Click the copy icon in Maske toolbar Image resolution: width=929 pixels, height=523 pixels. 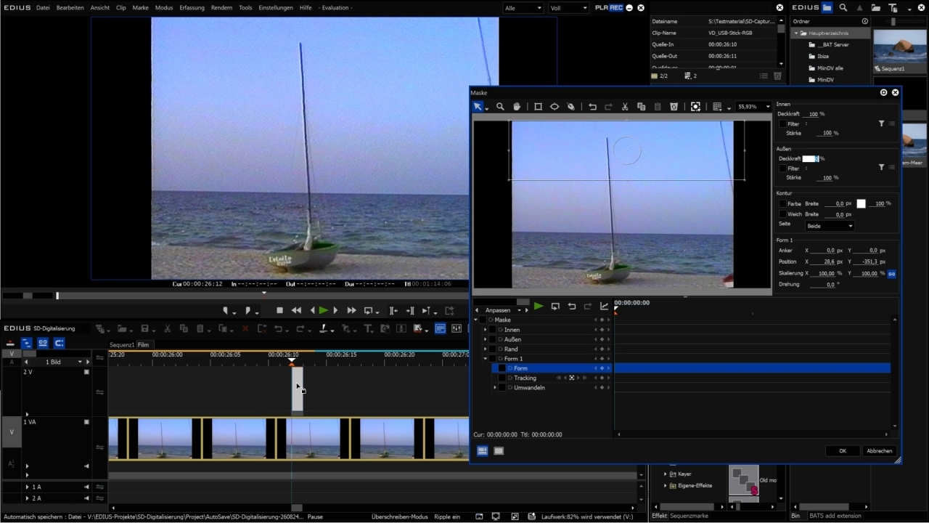coord(641,107)
